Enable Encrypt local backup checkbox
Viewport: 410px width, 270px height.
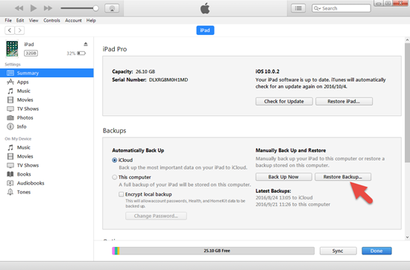coord(121,194)
